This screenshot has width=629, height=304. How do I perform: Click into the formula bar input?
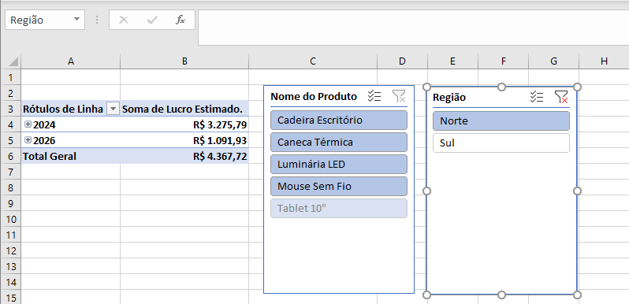413,28
